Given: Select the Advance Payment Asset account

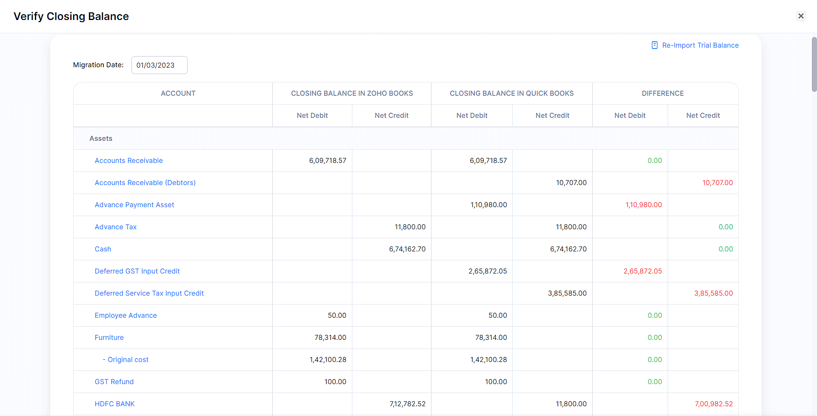Looking at the screenshot, I should pos(134,205).
